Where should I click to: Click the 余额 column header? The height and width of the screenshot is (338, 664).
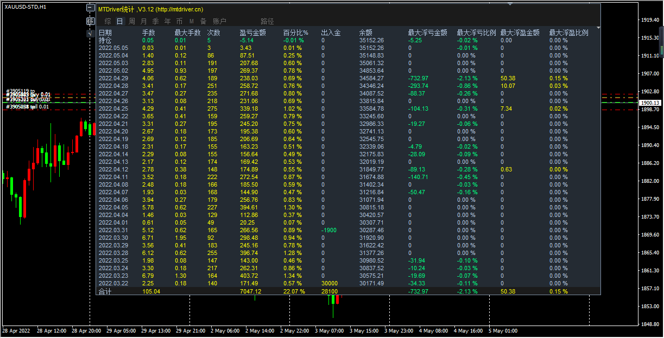[366, 33]
